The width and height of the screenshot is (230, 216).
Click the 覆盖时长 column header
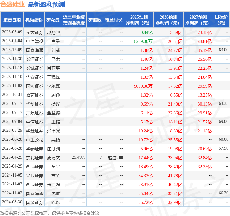click(114, 20)
